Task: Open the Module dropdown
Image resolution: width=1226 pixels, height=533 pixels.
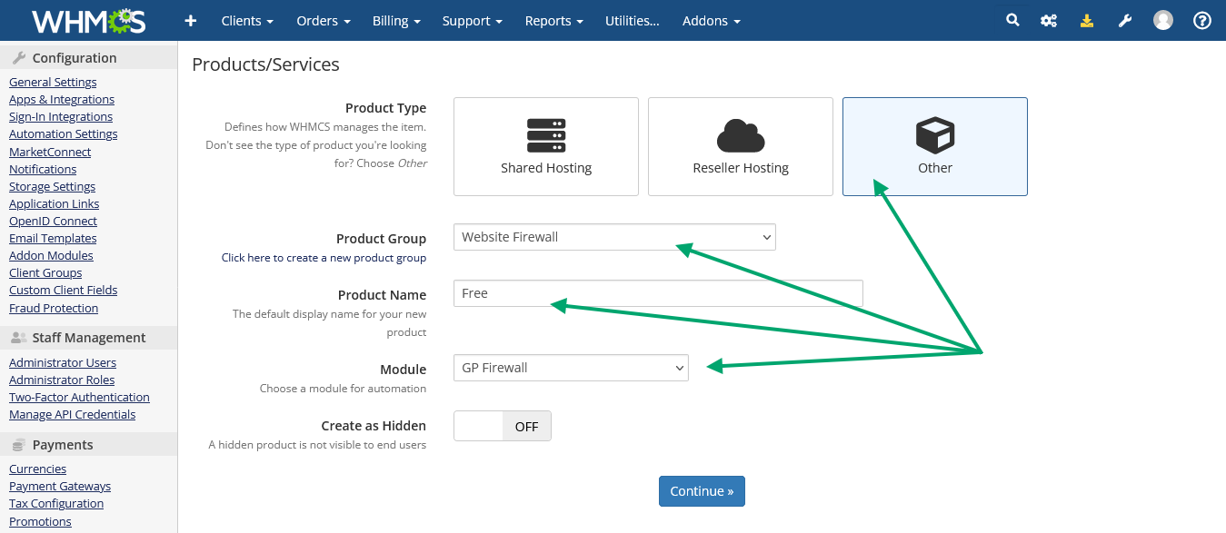Action: (571, 368)
